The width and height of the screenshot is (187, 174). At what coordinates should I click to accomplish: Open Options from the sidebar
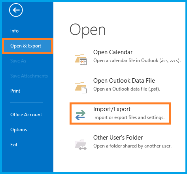click(19, 130)
